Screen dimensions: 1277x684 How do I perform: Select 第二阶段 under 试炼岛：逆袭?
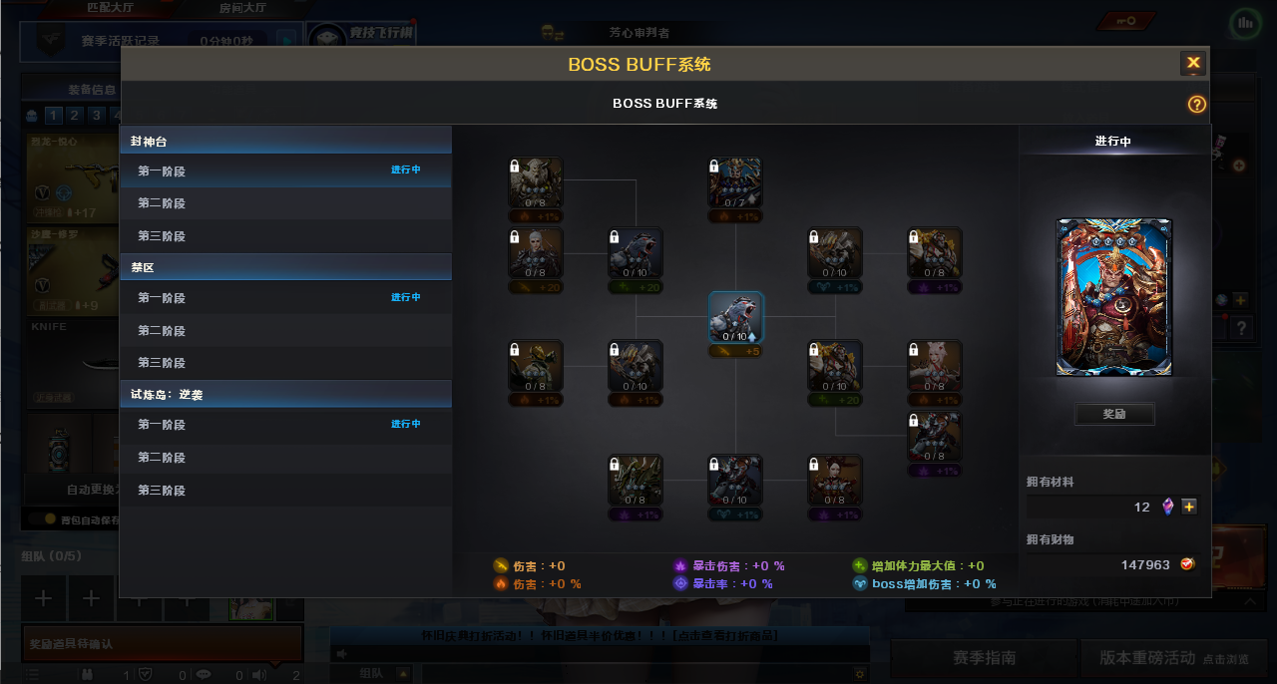tap(285, 458)
